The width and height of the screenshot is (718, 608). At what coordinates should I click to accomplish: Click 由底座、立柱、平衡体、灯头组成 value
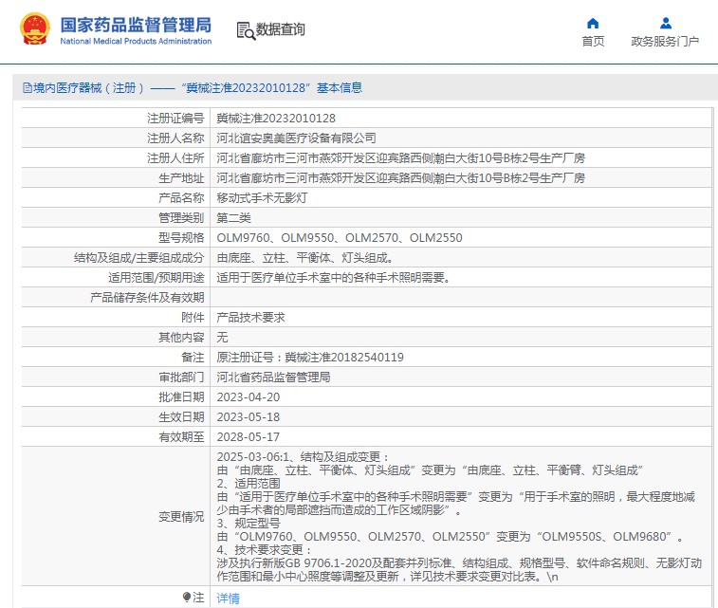[305, 258]
